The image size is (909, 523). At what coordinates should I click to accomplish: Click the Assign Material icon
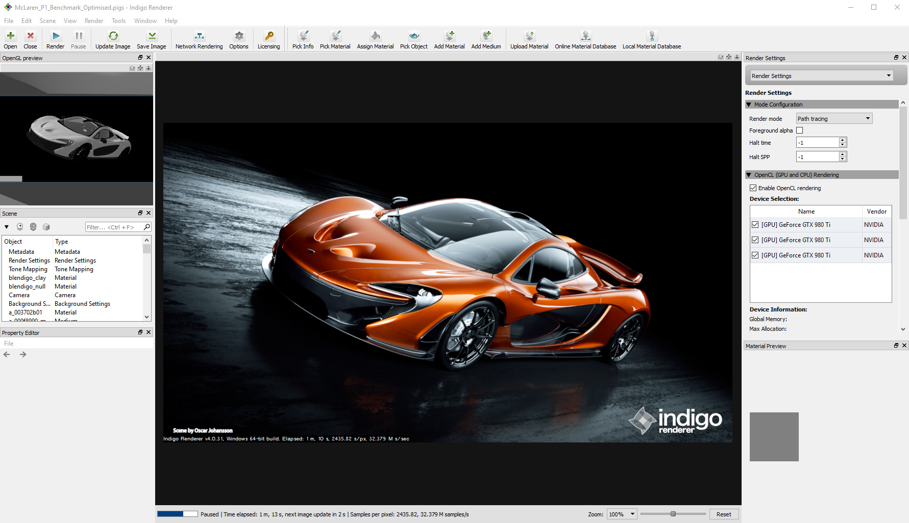pos(376,40)
